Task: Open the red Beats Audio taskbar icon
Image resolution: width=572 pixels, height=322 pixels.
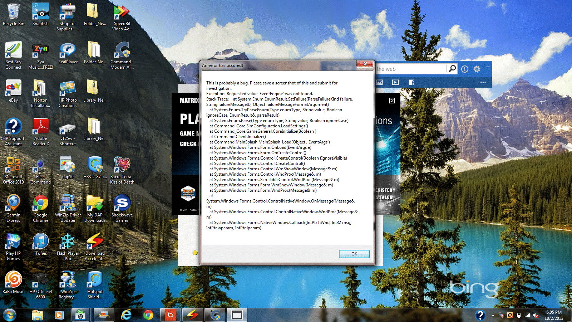Action: [170, 315]
